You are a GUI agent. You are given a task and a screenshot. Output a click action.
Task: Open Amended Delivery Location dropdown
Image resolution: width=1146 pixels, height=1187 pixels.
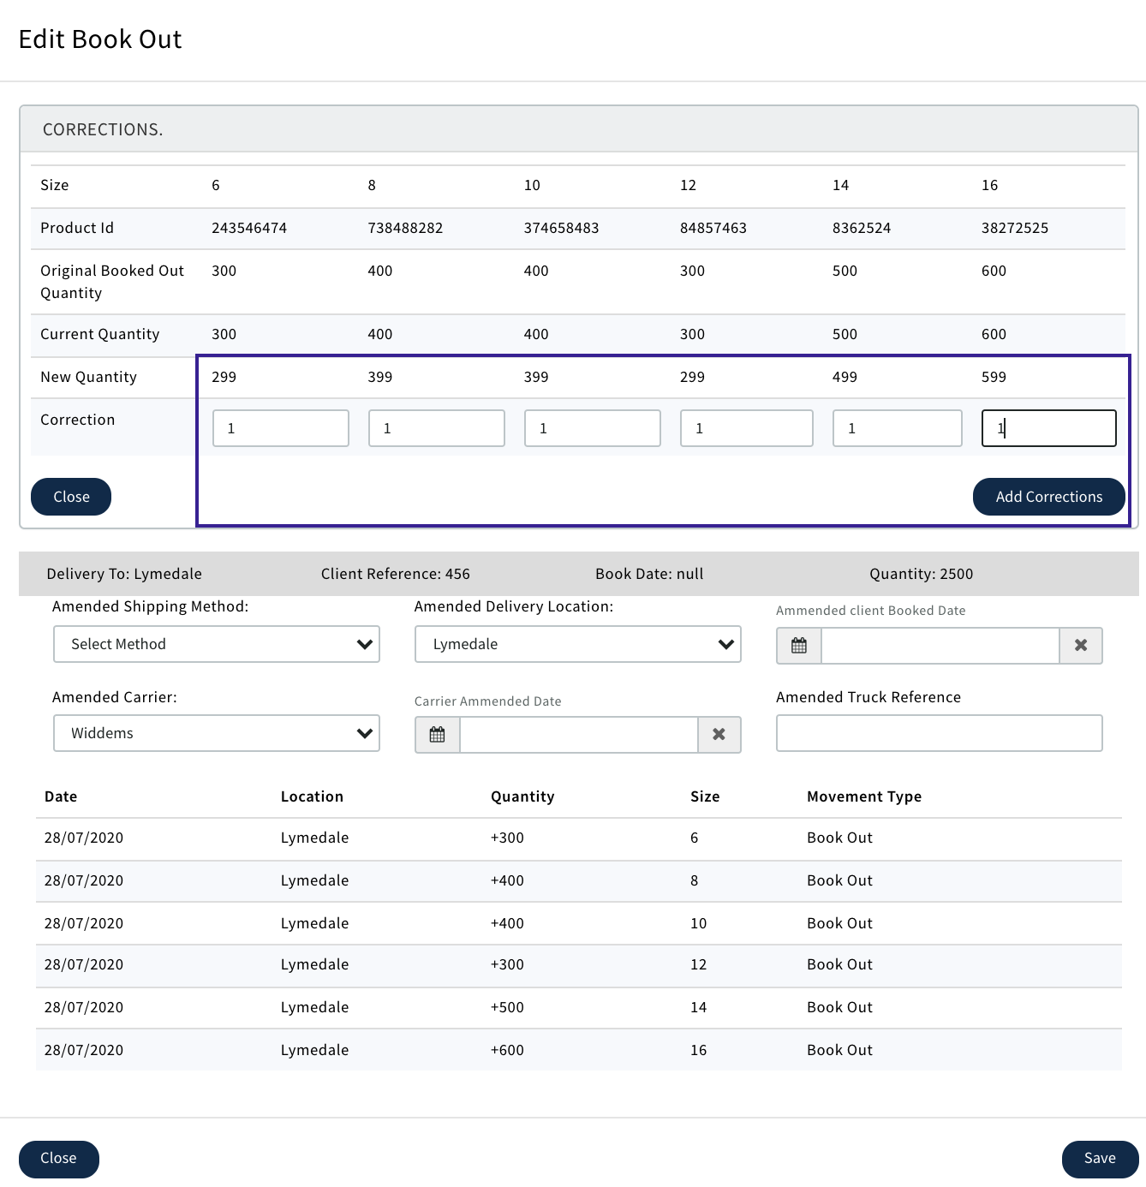578,644
